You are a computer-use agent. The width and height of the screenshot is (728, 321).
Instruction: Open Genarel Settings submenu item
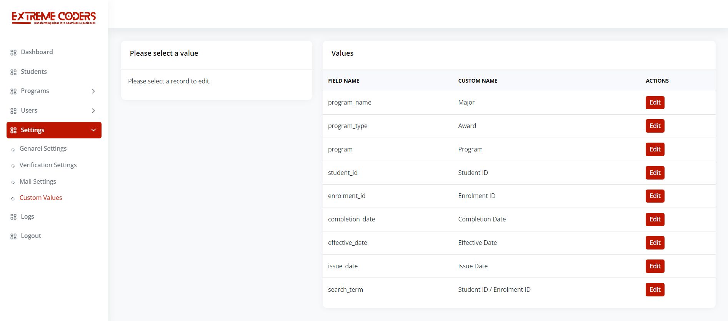(43, 148)
